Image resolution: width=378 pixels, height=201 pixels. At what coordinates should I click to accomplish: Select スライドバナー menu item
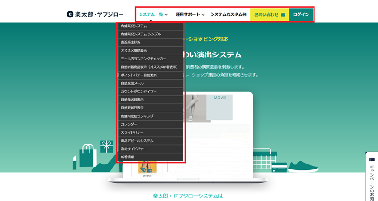coord(151,132)
